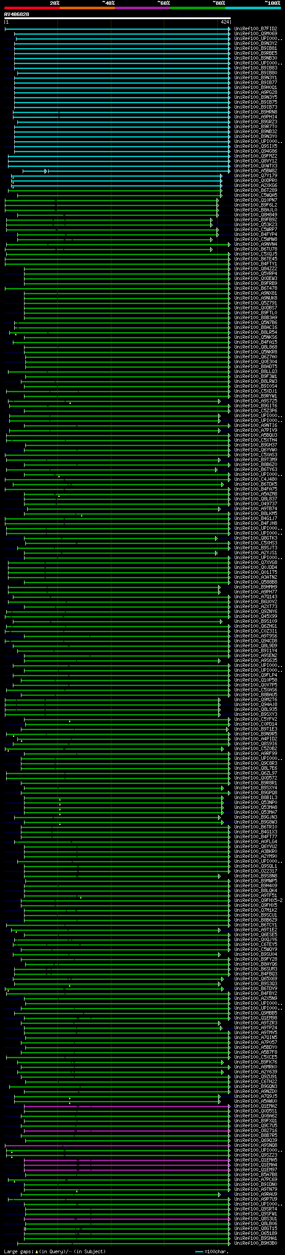Click the UniRef100_B9H0Q1 label
Screen dimensions: 285x1255
click(x=256, y=88)
